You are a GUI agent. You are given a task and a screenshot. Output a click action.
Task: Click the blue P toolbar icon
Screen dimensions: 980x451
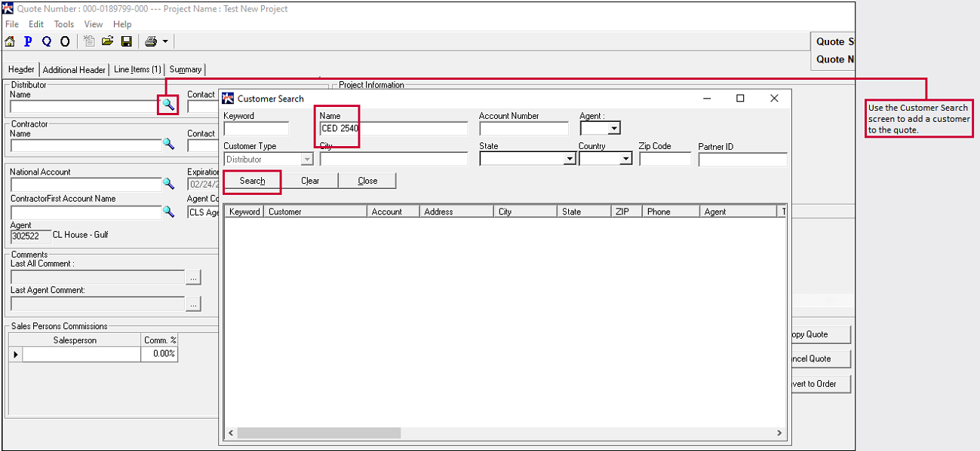pos(28,41)
